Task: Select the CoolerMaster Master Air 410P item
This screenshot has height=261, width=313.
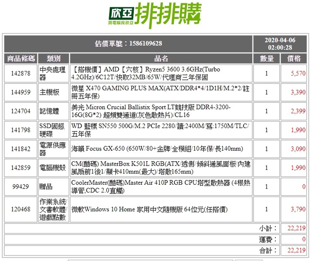Action: (x=161, y=186)
